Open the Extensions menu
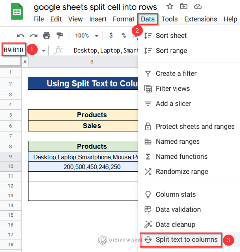 coord(201,19)
